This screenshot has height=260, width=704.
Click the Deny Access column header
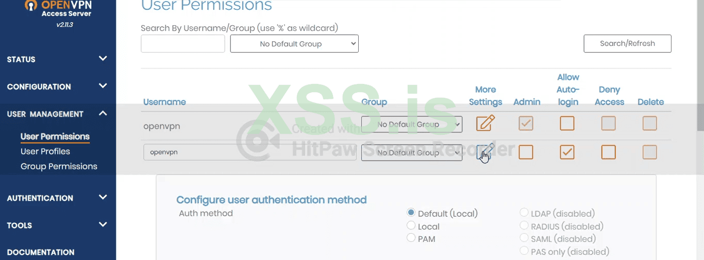(609, 96)
